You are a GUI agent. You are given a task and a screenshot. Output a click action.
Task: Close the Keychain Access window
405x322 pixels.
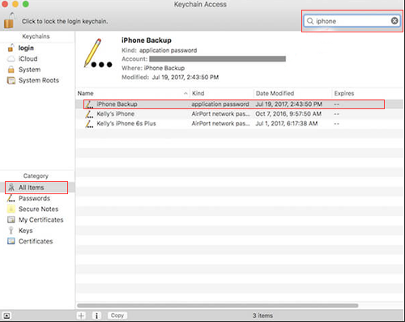pos(5,4)
